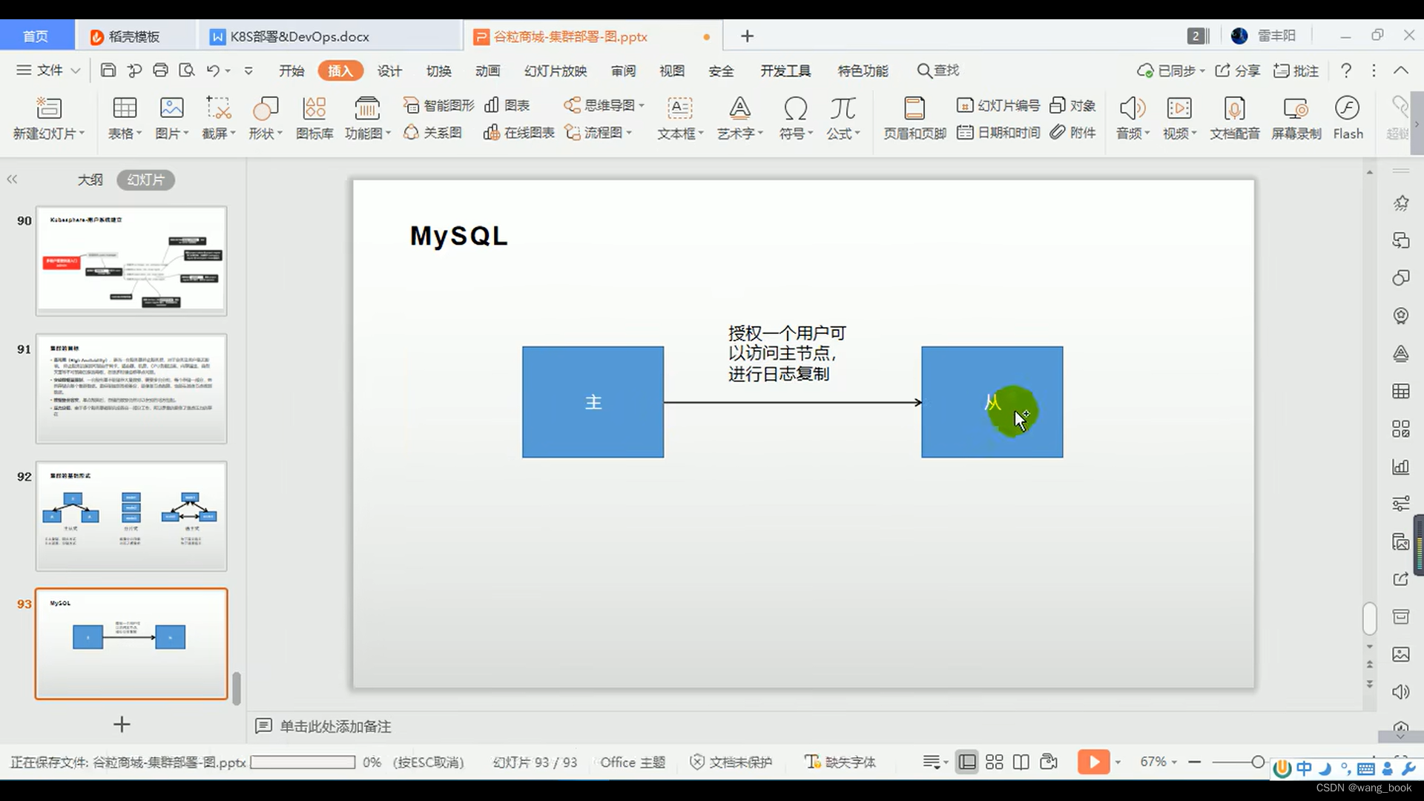Insert a 公式 formula

click(x=843, y=118)
